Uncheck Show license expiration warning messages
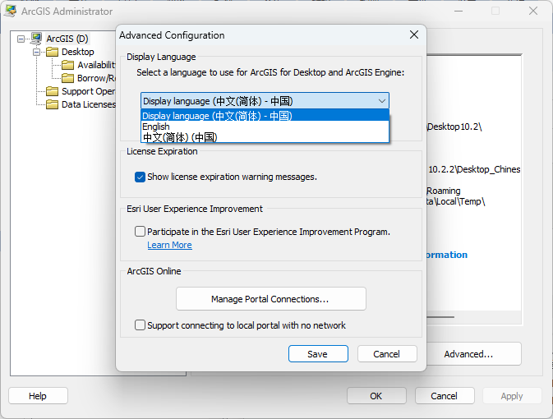Screen dimensions: 553x419 (140, 177)
